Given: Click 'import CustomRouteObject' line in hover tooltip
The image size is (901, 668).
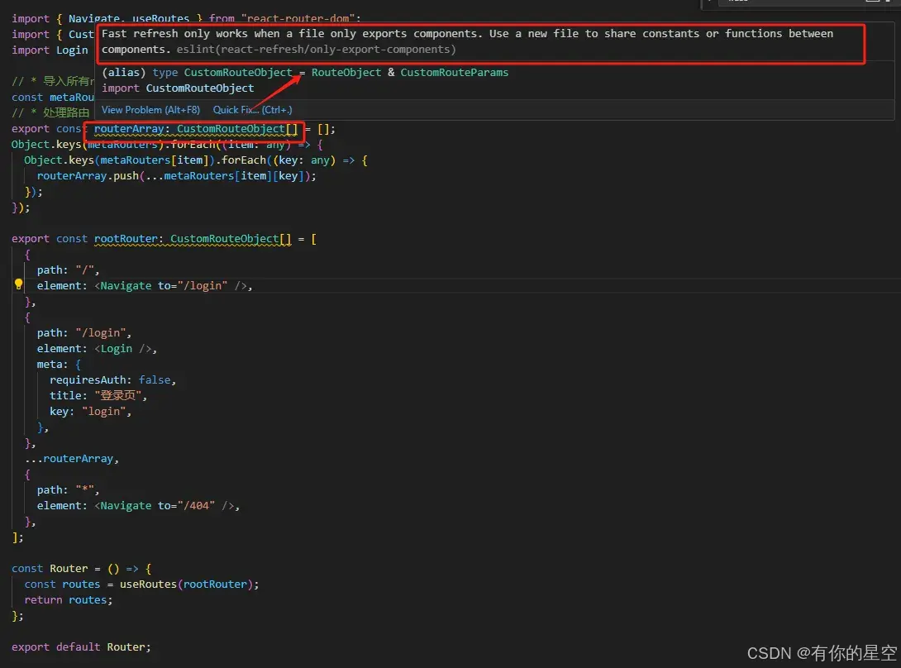Looking at the screenshot, I should [x=178, y=88].
